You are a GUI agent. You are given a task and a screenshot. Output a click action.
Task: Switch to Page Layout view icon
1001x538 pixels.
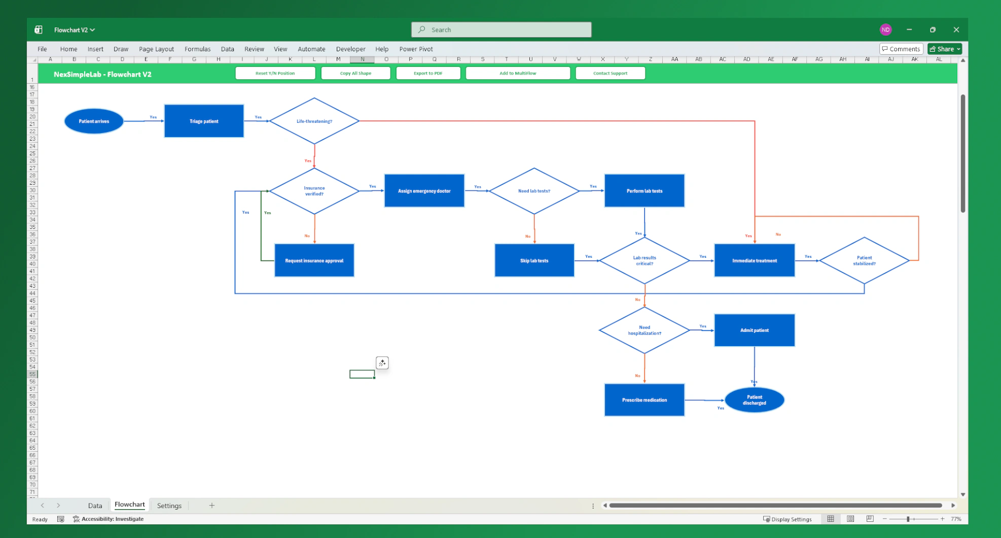850,519
